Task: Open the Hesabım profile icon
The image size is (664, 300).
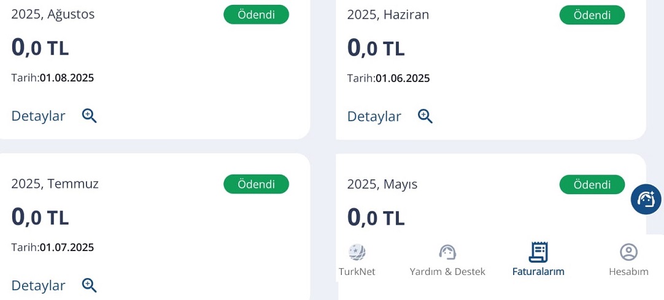Action: (x=628, y=252)
